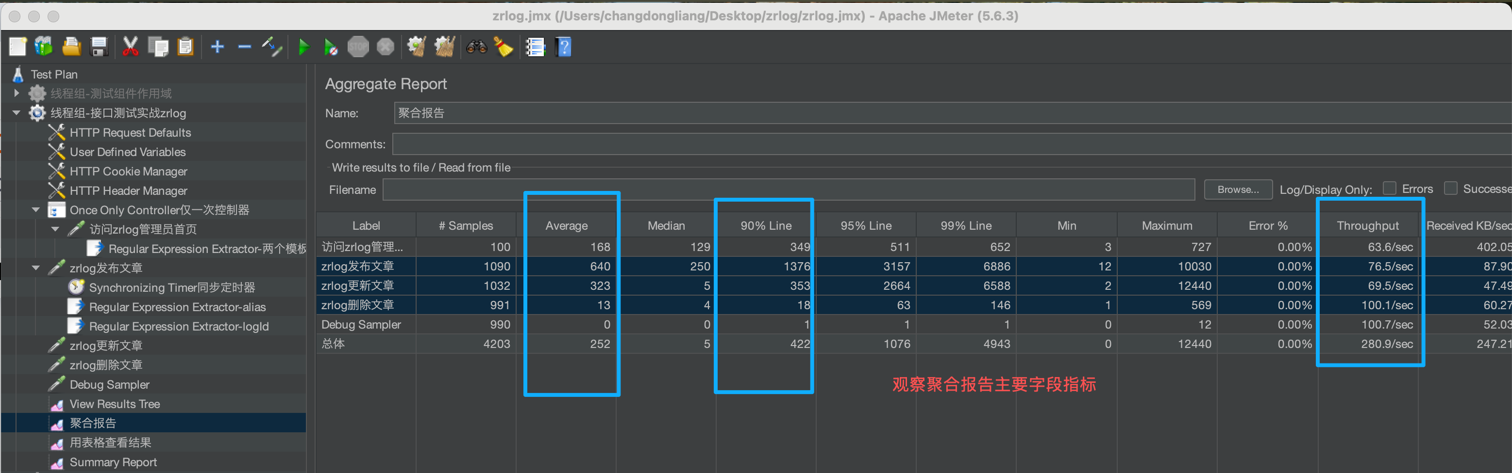
Task: Sort by 90% Line column header
Action: point(766,226)
